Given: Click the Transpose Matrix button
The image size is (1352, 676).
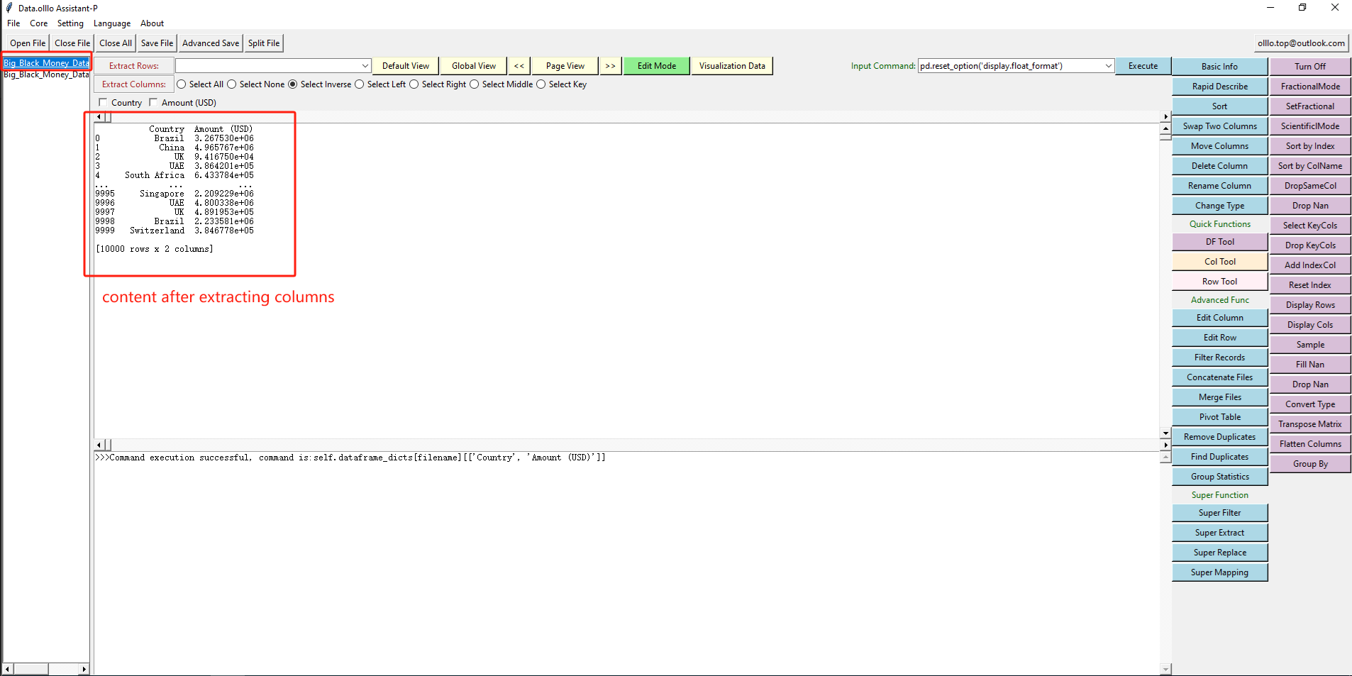Looking at the screenshot, I should point(1310,424).
